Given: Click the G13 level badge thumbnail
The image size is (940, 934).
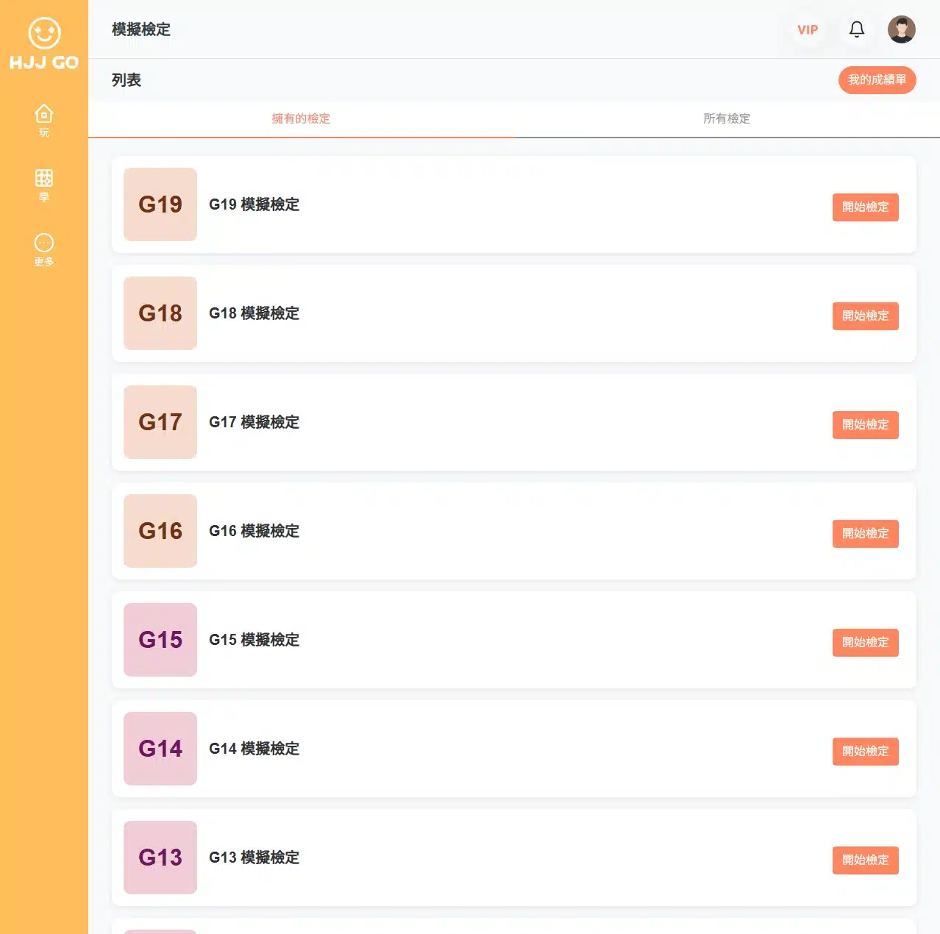Looking at the screenshot, I should 160,858.
